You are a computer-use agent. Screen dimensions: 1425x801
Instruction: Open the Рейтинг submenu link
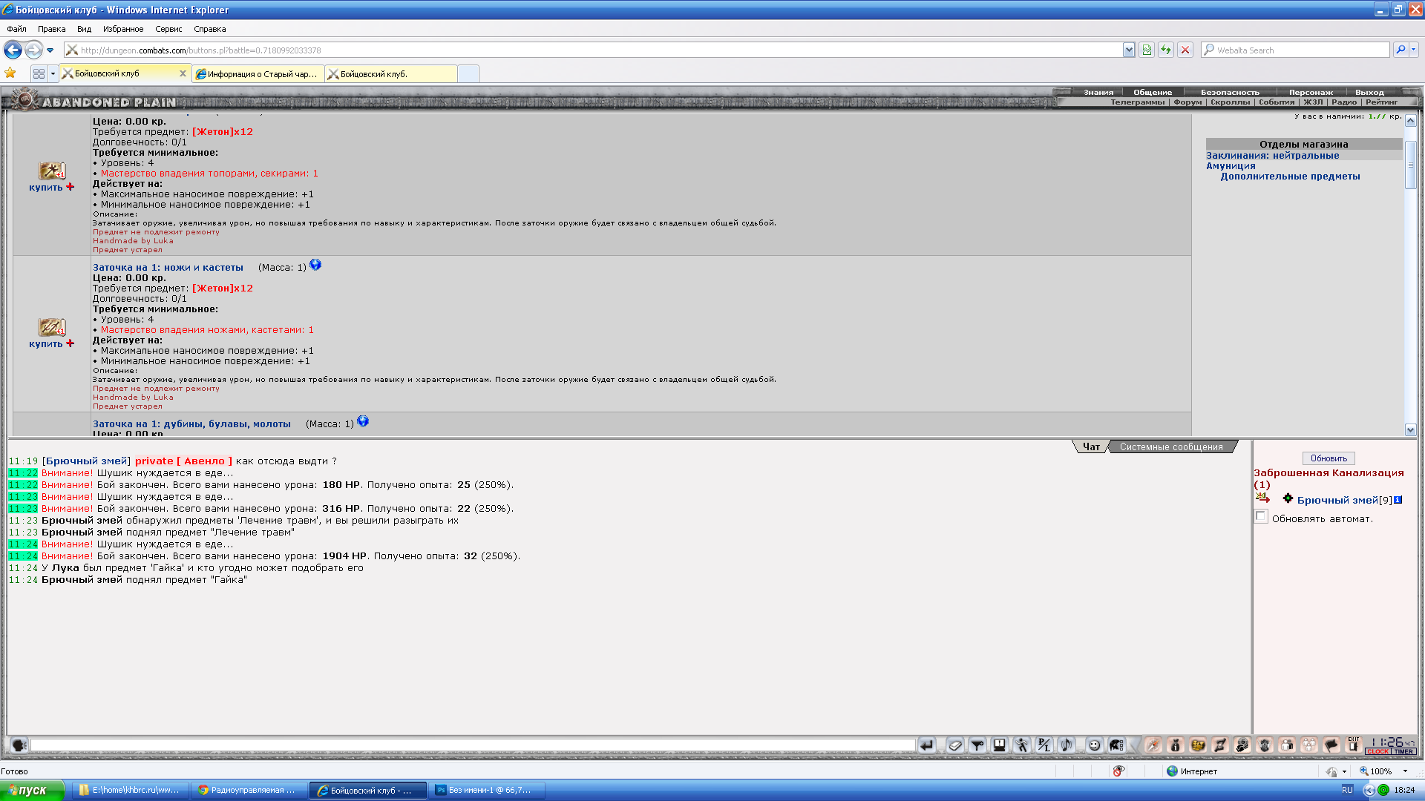[1381, 102]
